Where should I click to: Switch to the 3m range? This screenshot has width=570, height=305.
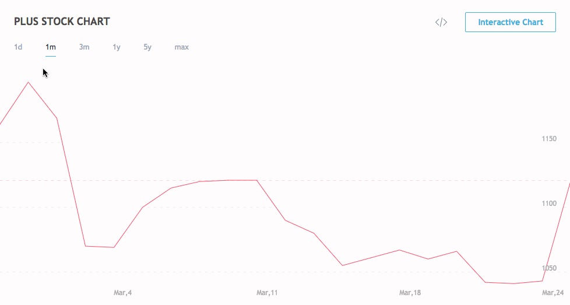pyautogui.click(x=84, y=47)
